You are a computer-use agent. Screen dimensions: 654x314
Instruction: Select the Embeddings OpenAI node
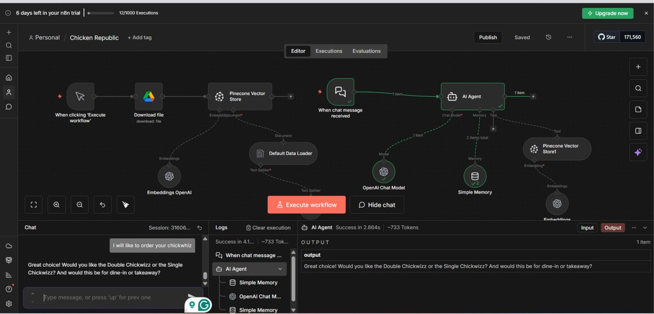point(169,176)
